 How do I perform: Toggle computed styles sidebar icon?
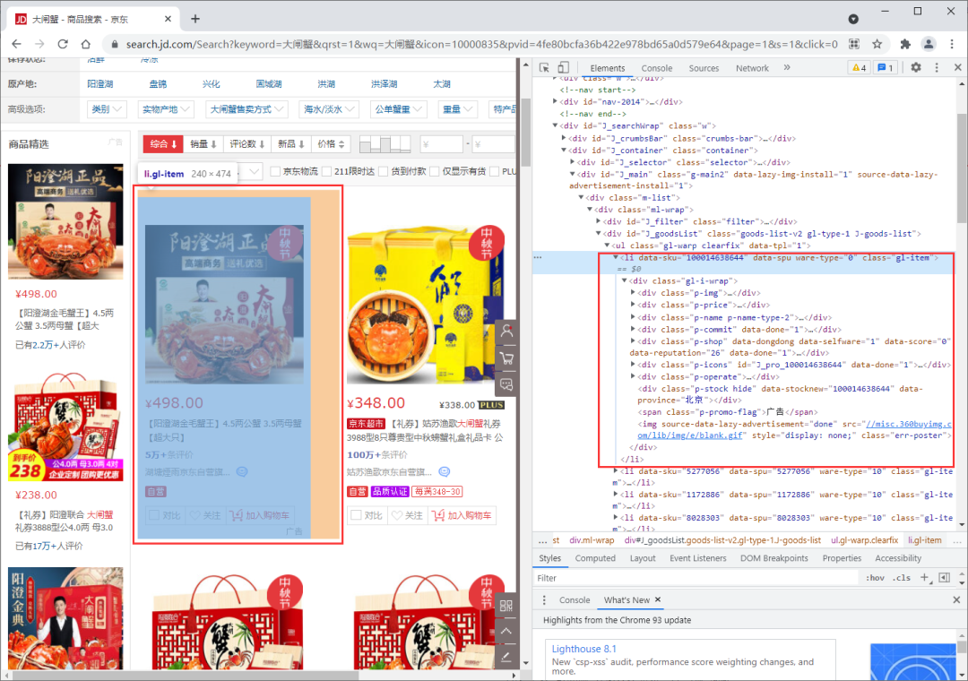coord(944,577)
